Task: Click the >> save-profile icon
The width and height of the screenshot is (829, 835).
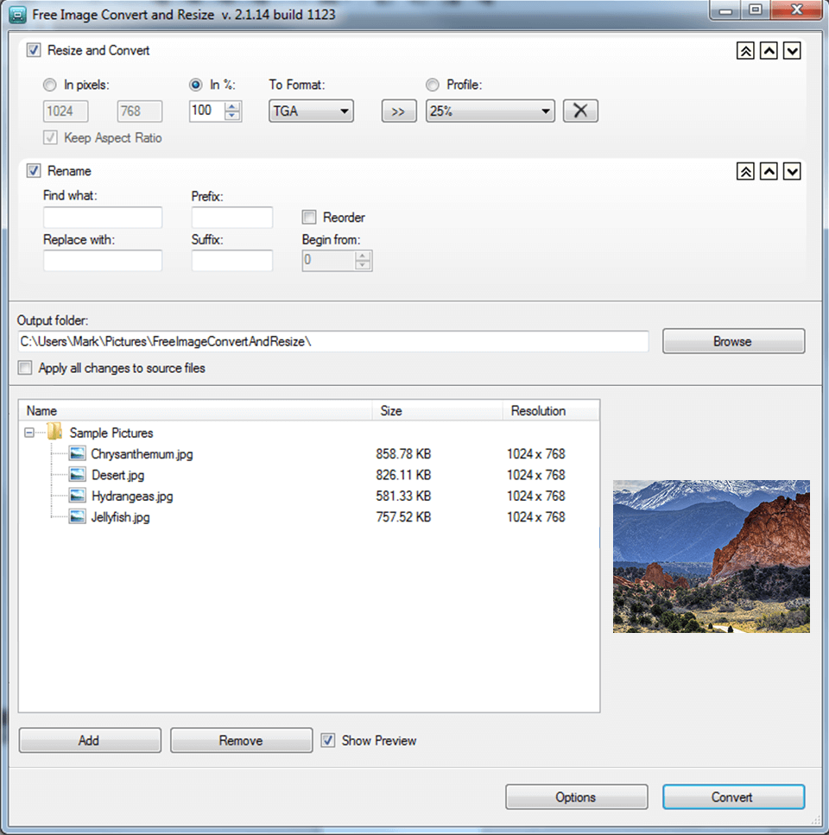Action: [398, 111]
